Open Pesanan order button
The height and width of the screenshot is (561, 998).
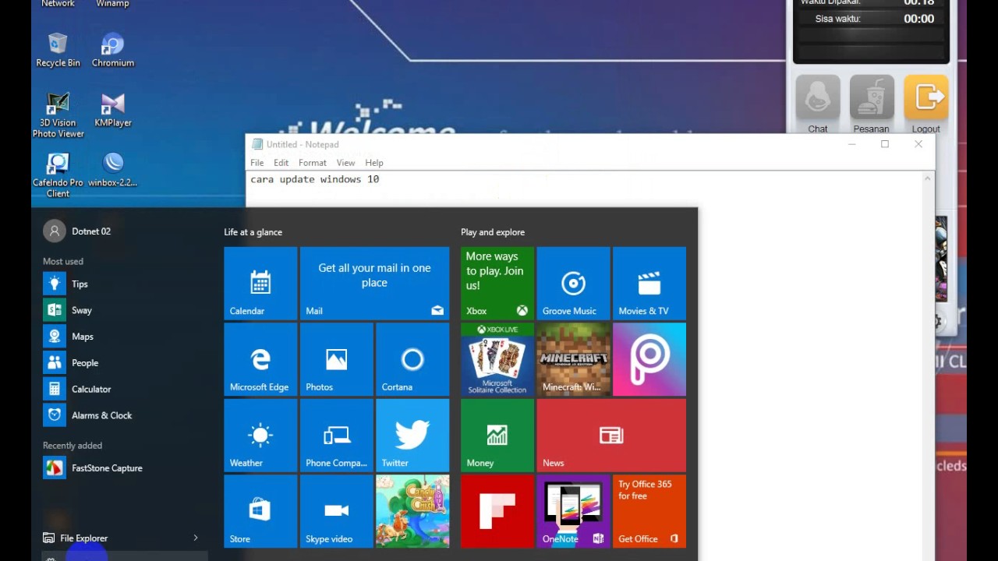click(872, 105)
